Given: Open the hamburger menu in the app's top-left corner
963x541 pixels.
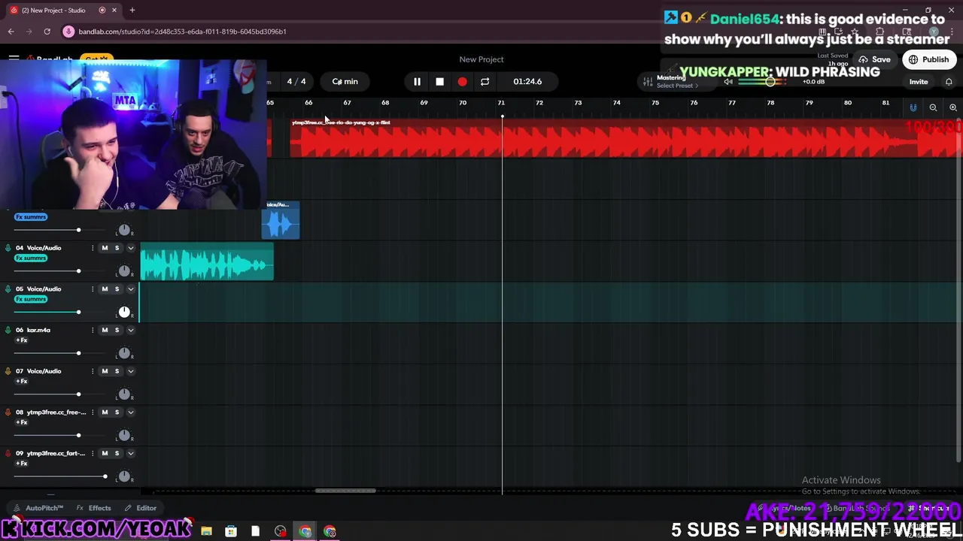Looking at the screenshot, I should pos(14,59).
